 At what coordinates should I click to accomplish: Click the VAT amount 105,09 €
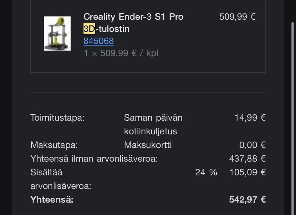click(247, 172)
